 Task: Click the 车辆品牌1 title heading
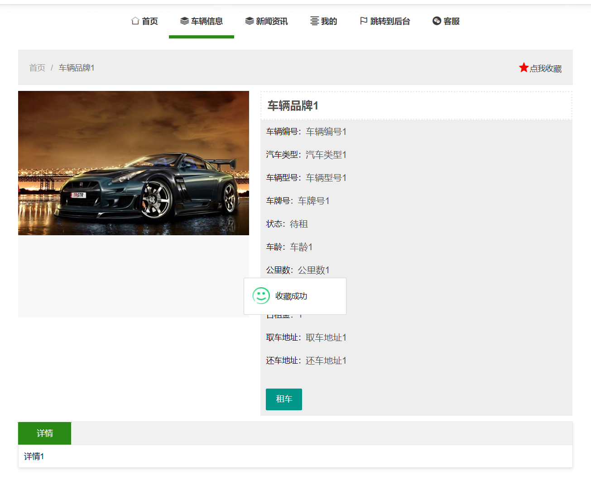[293, 106]
